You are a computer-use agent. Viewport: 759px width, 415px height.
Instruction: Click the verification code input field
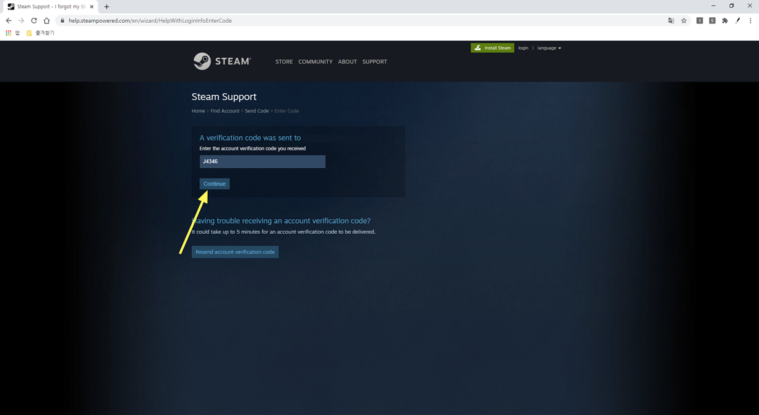[262, 161]
